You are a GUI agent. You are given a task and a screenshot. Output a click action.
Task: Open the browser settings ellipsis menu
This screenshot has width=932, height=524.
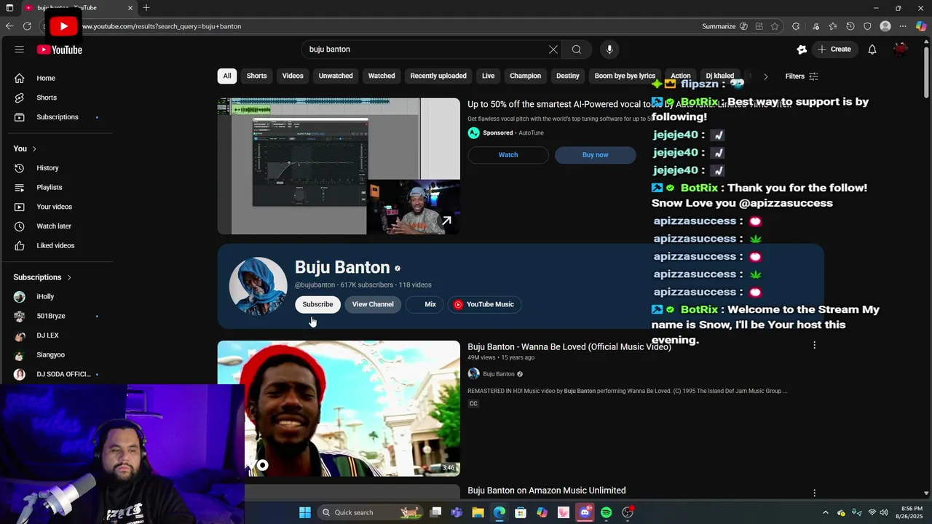pyautogui.click(x=903, y=26)
